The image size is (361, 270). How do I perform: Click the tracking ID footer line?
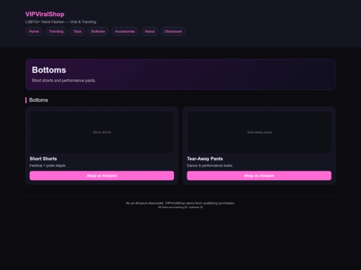pos(180,207)
